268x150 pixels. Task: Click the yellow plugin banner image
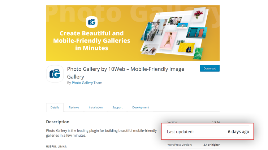tap(133, 33)
